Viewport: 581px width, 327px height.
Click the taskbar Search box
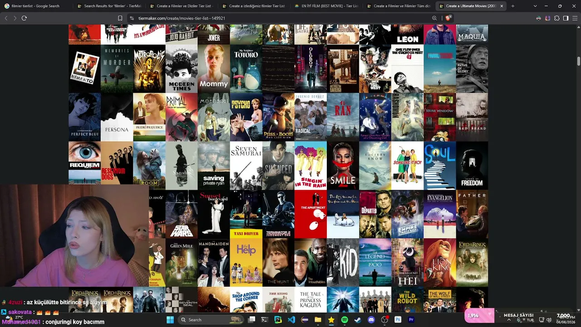coord(211,320)
